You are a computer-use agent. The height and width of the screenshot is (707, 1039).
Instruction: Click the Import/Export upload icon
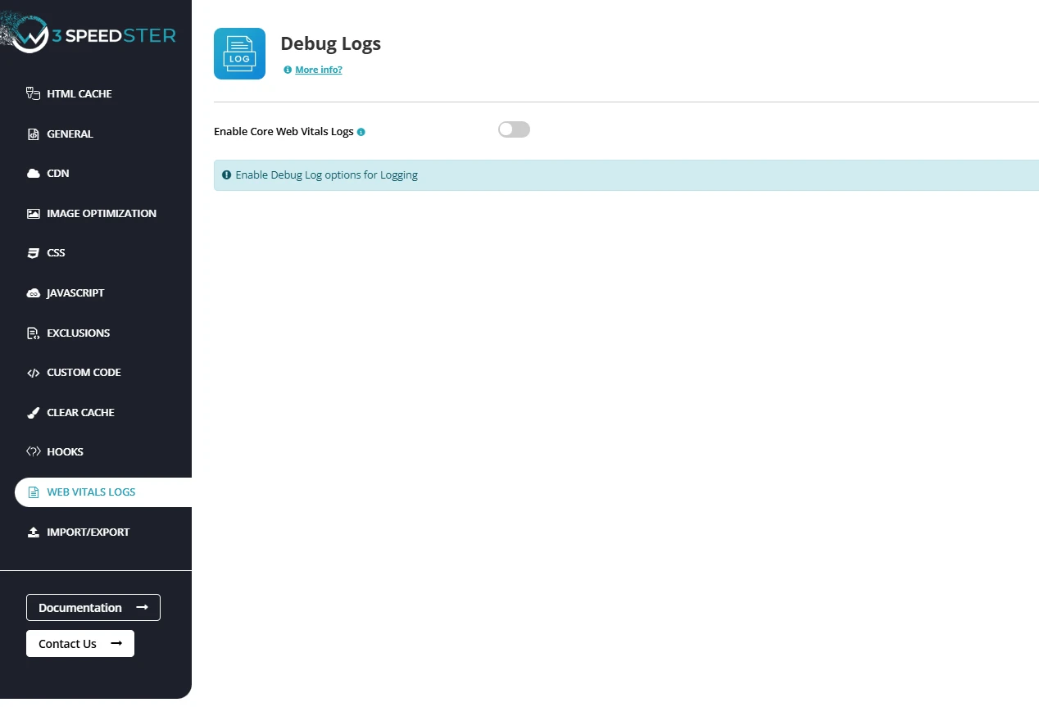[x=34, y=533]
